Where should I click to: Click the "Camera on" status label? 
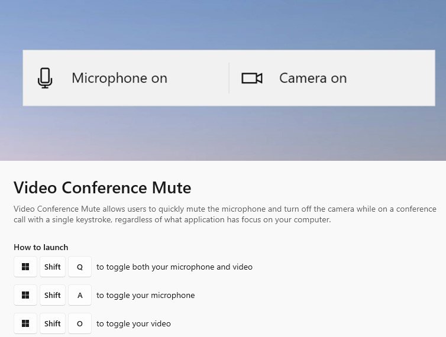313,78
